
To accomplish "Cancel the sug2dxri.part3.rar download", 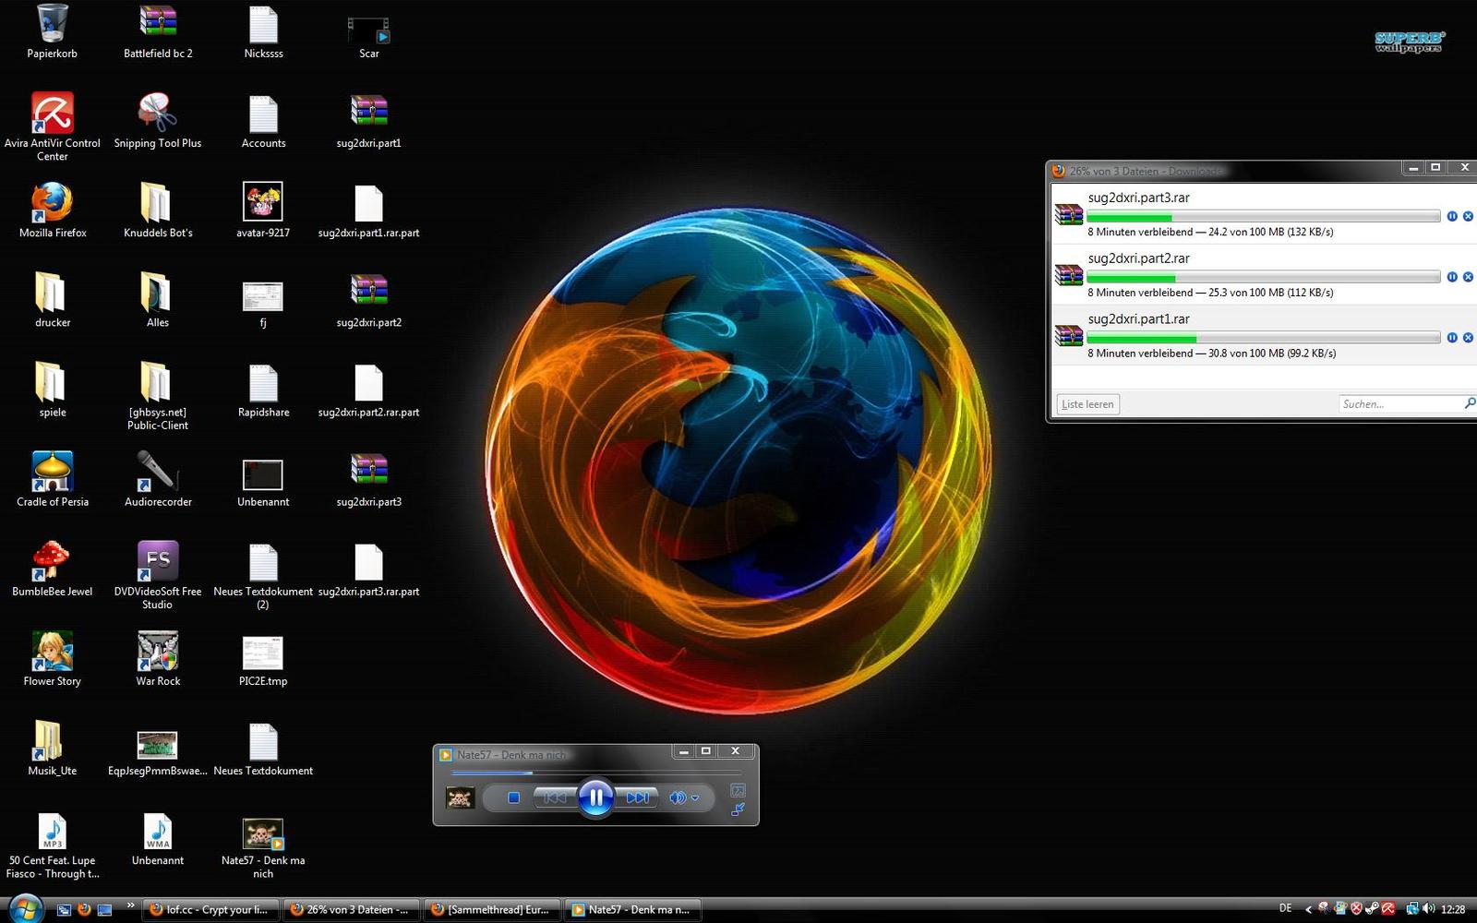I will pos(1468,216).
